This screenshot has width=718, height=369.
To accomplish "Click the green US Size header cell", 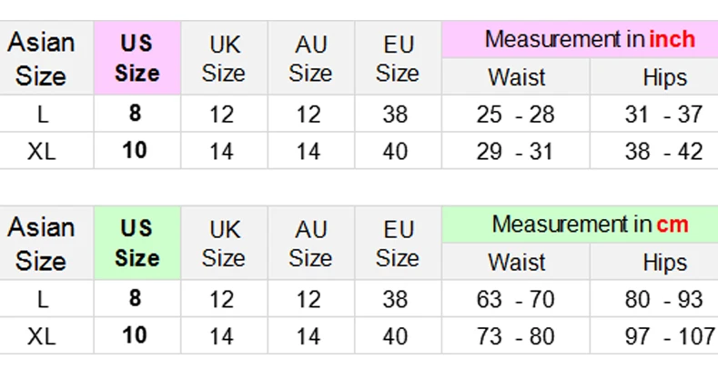I will coord(137,243).
